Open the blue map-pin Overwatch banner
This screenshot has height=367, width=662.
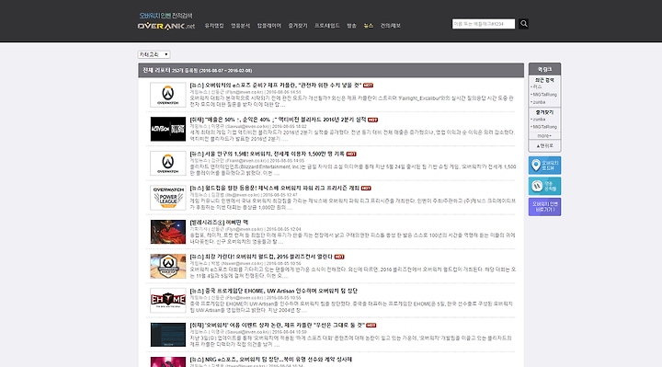(544, 166)
